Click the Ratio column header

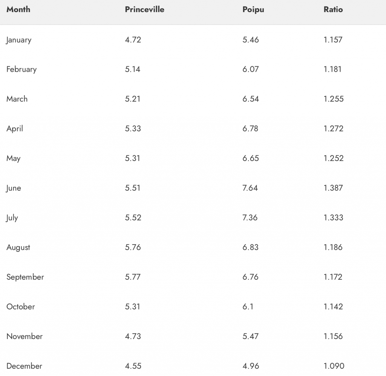tap(333, 9)
